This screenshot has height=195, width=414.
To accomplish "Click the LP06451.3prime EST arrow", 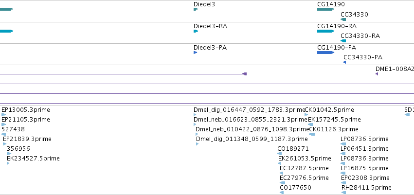I will (x=343, y=154).
